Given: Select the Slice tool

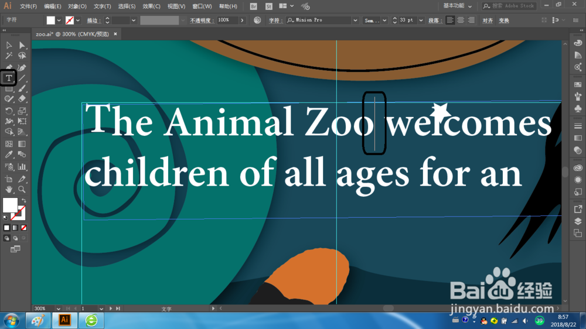Looking at the screenshot, I should tap(22, 179).
